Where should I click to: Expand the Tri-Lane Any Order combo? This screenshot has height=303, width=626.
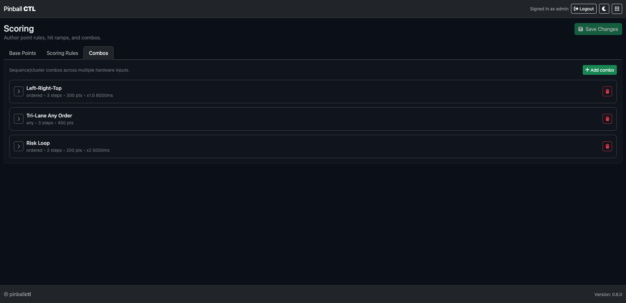click(x=19, y=119)
